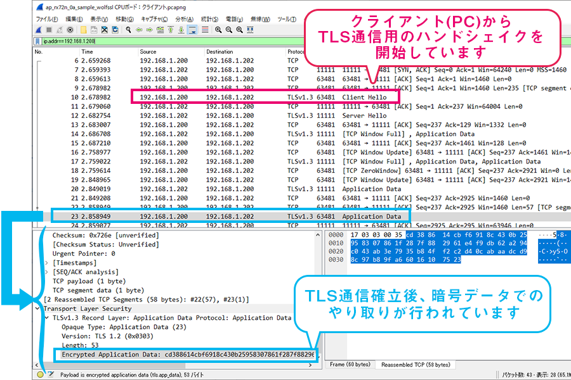
Task: Click the restart capture icon
Action: [x=60, y=30]
